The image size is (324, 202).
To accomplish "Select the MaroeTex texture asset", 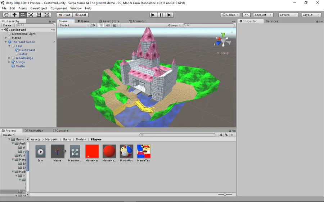I will point(144,153).
